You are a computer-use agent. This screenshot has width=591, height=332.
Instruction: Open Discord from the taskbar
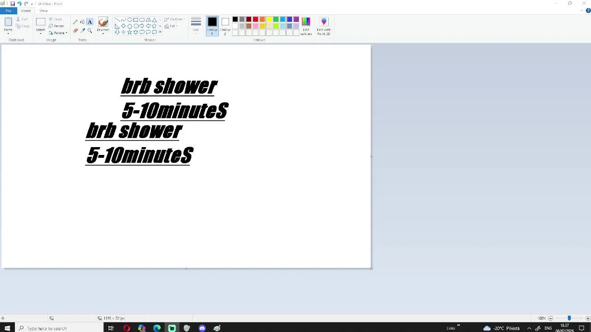(x=202, y=328)
